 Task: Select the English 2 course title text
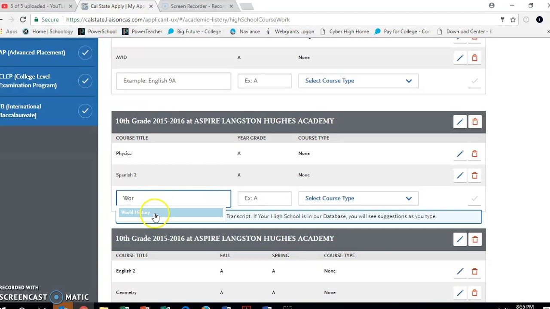point(125,271)
